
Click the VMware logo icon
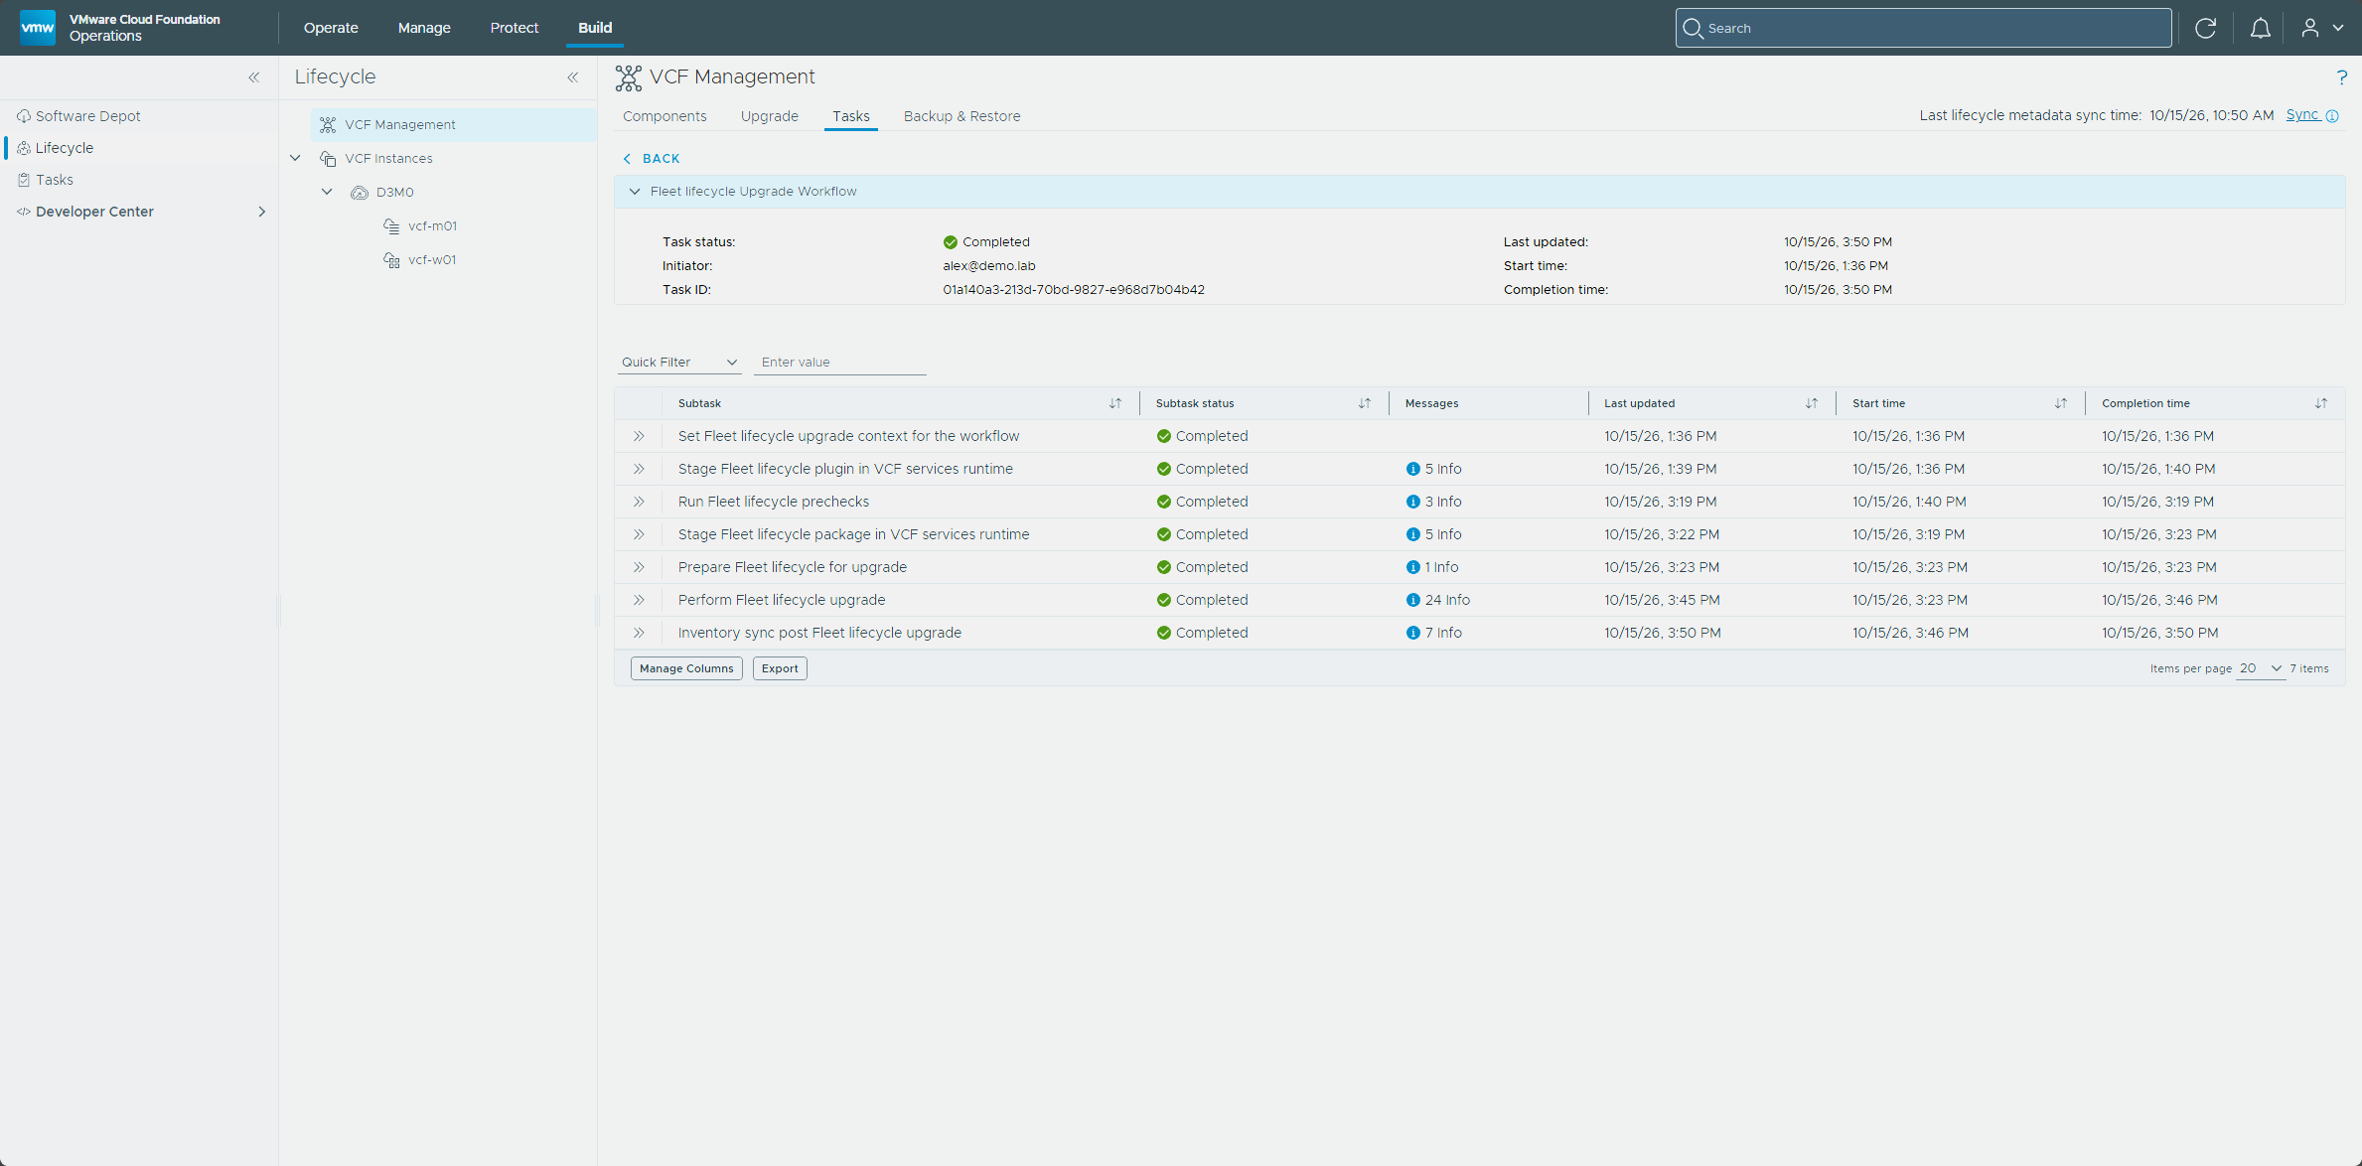38,27
